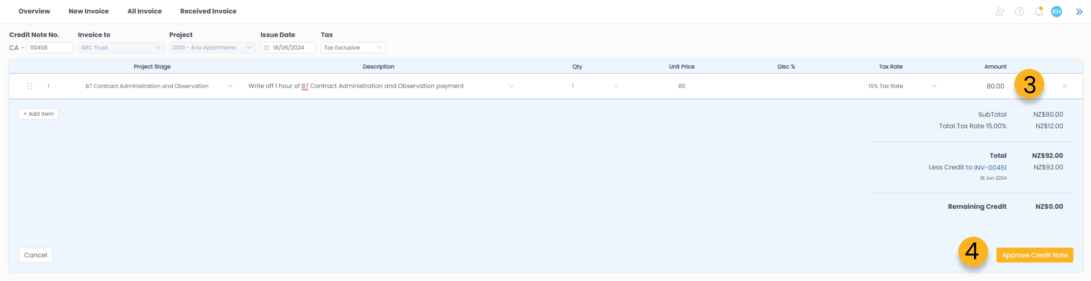
Task: Click the Amount value 80.00
Action: point(995,86)
